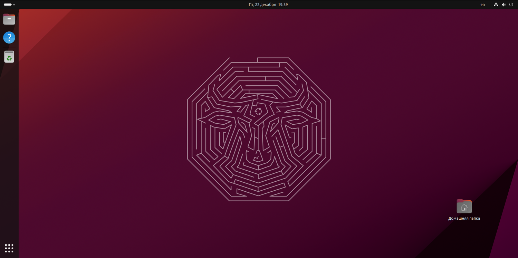Open the calendar from the date and time
The height and width of the screenshot is (258, 518).
coord(268,4)
